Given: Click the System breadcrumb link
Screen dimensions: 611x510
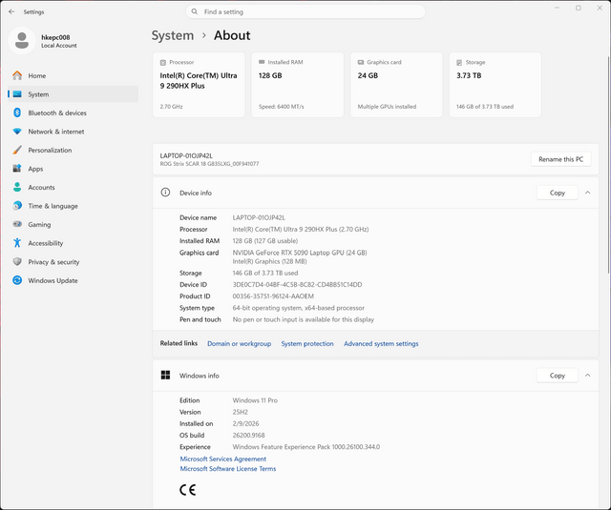Looking at the screenshot, I should point(173,35).
